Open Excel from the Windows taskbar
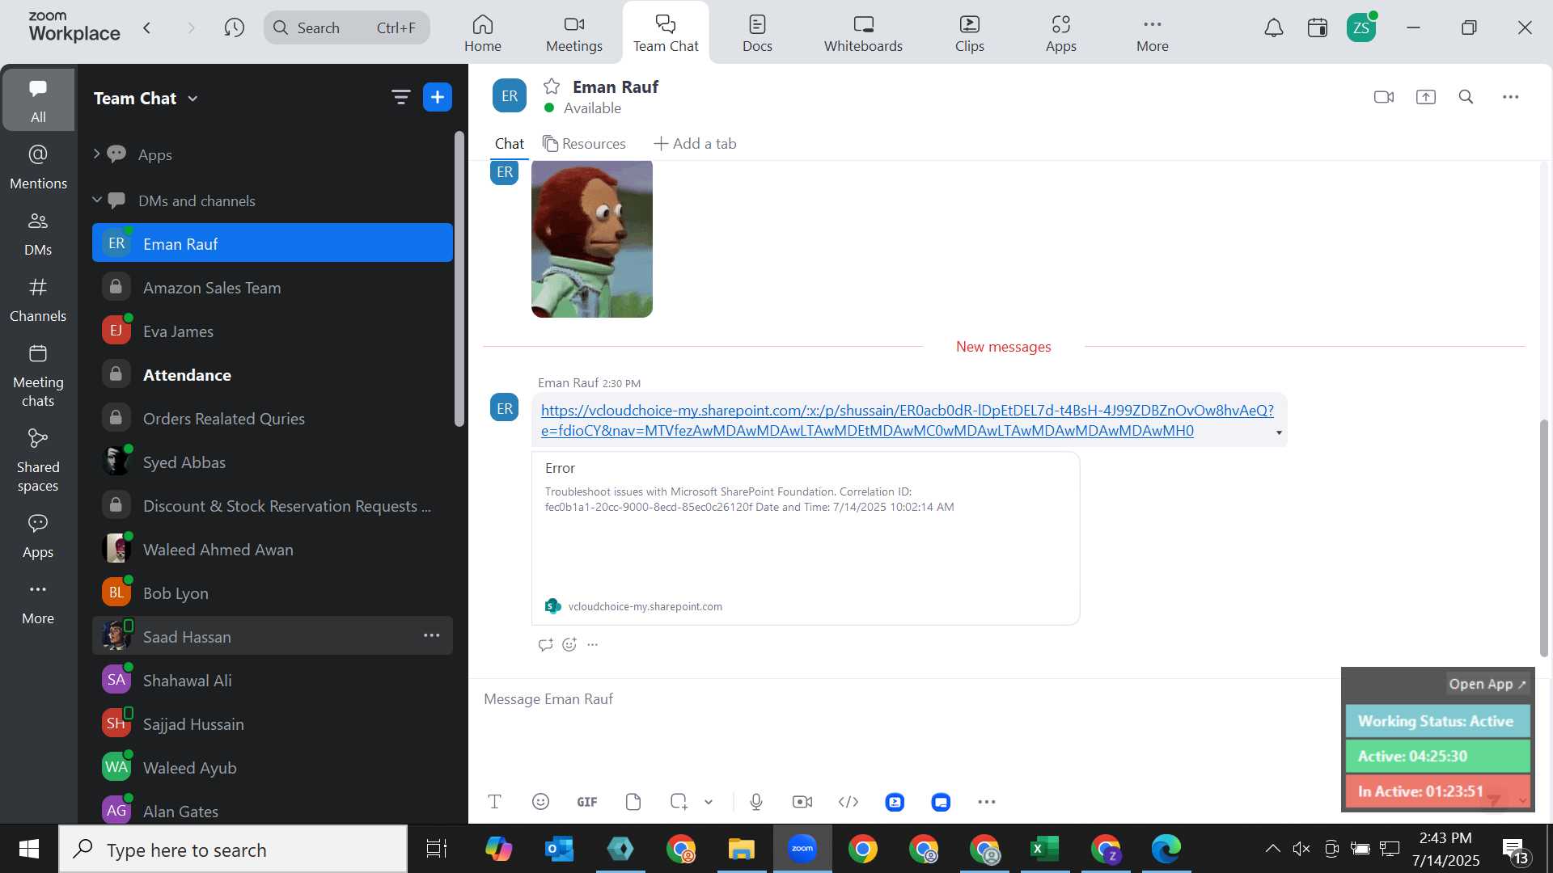Image resolution: width=1553 pixels, height=873 pixels. [1044, 849]
